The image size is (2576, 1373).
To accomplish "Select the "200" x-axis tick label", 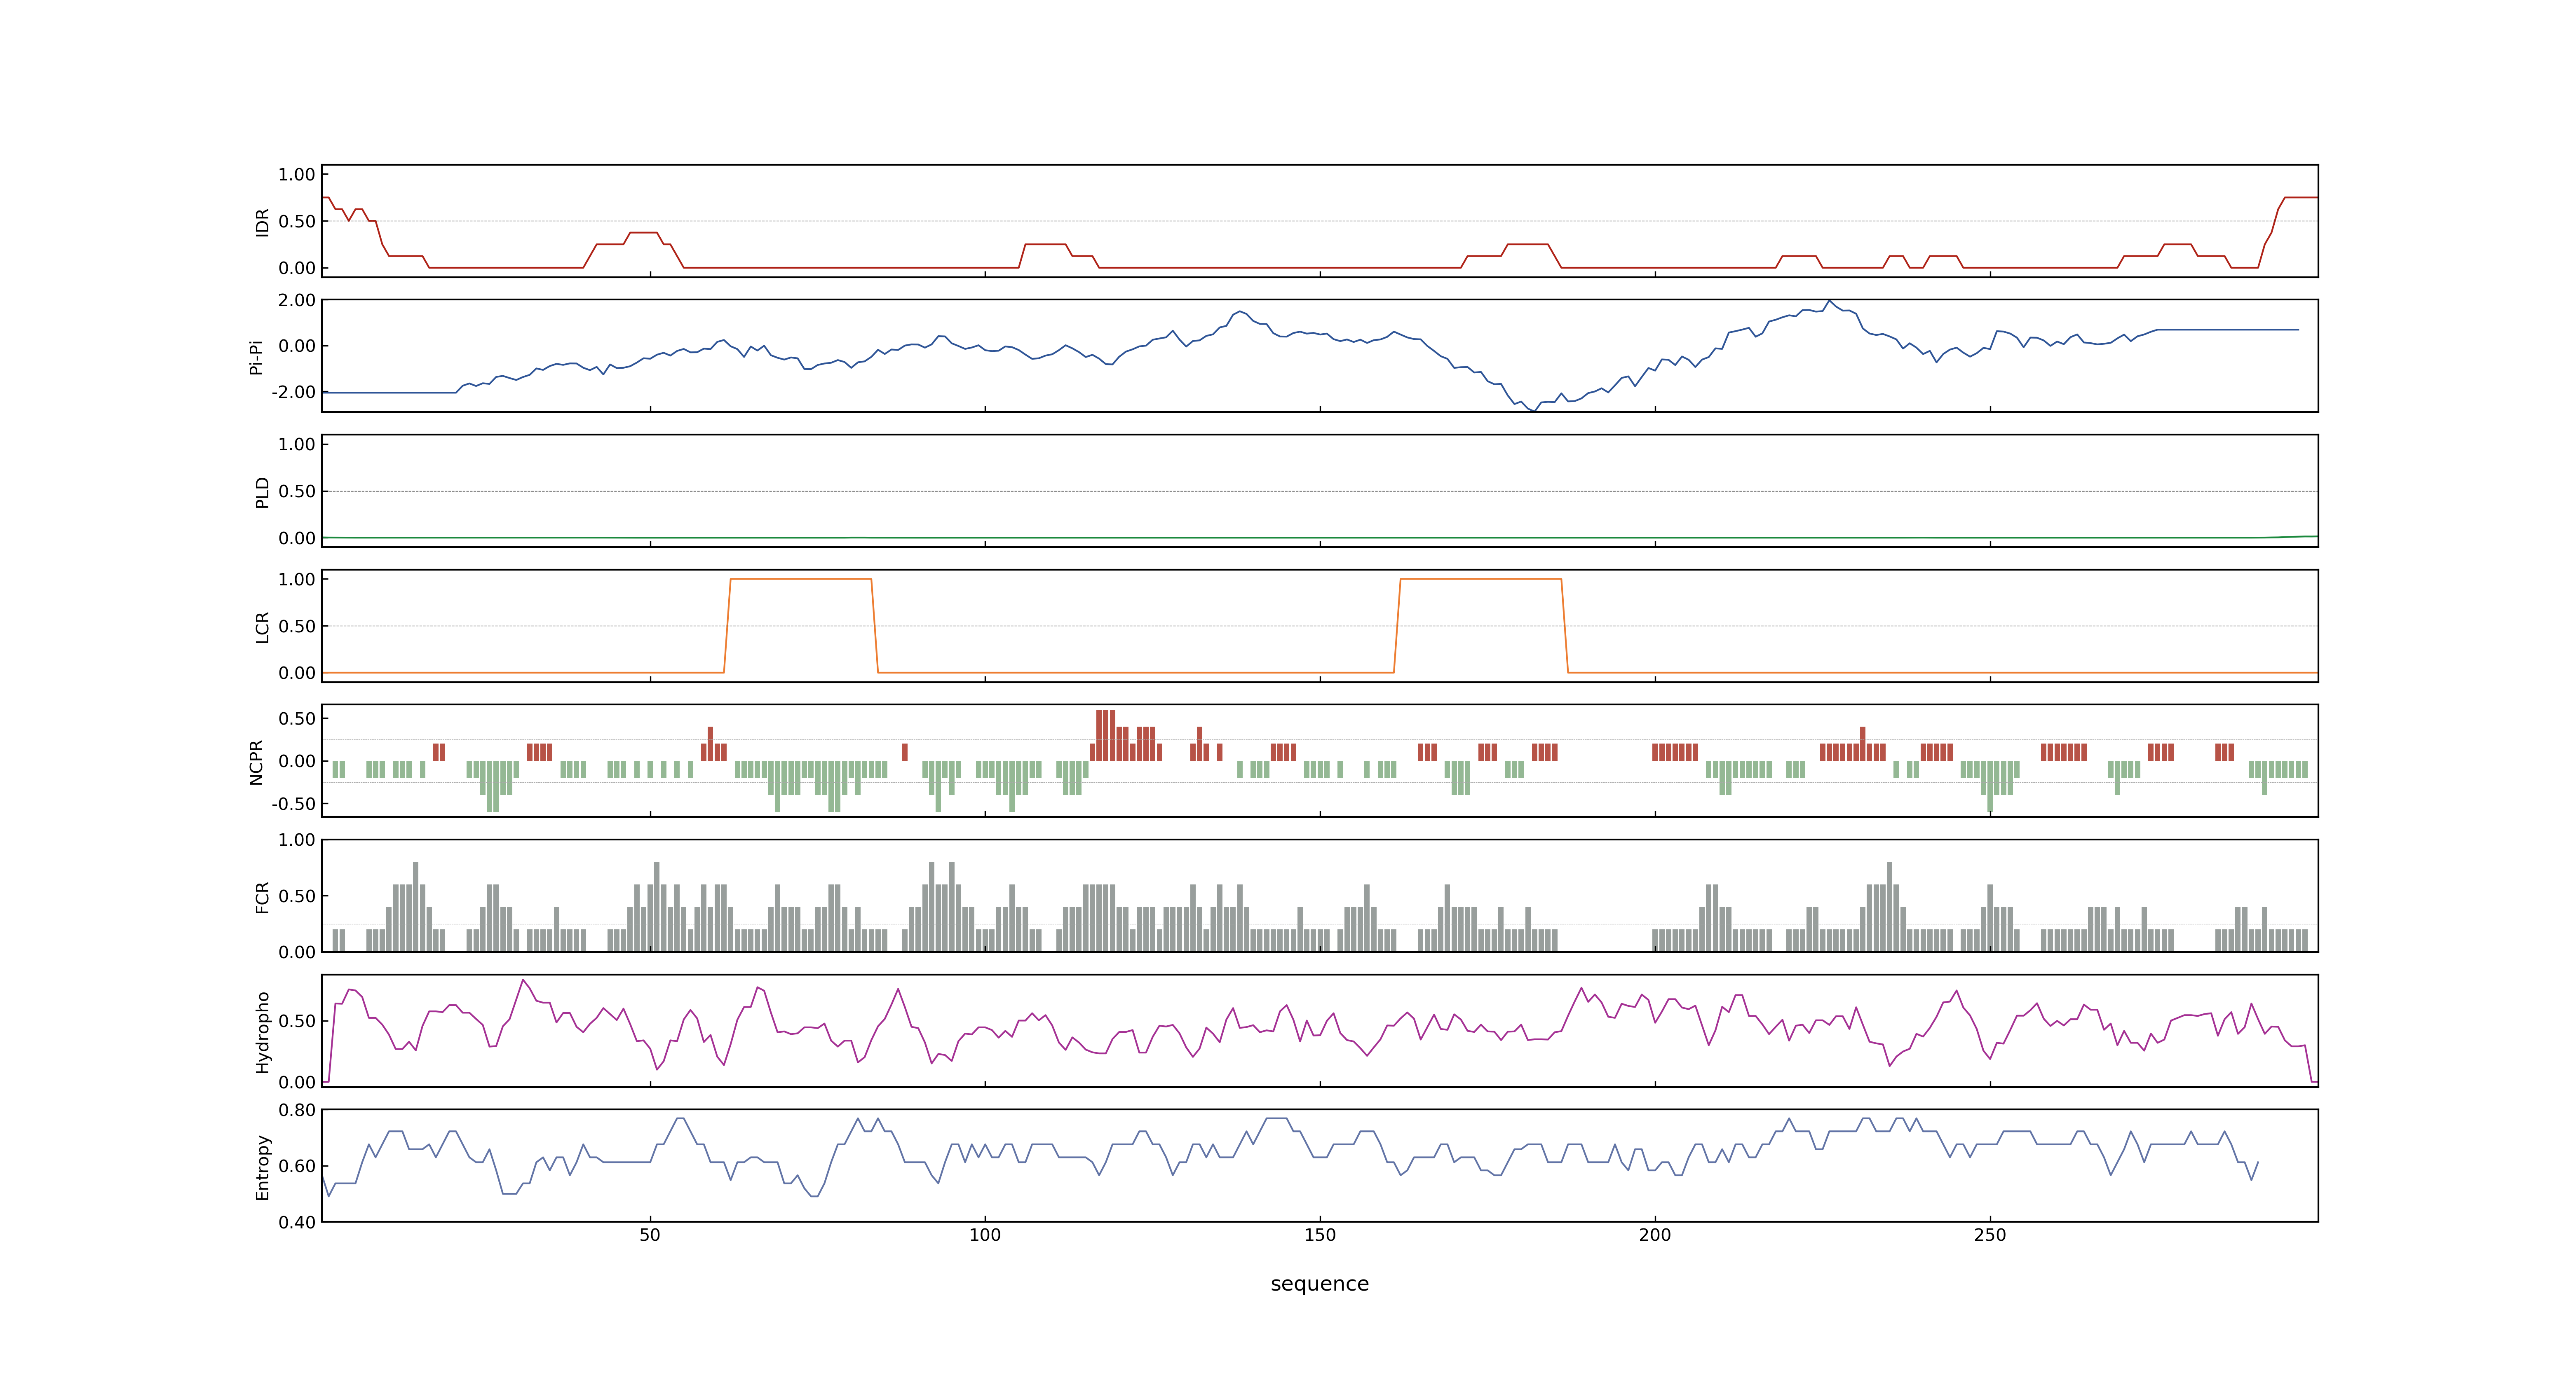I will pyautogui.click(x=1655, y=1235).
